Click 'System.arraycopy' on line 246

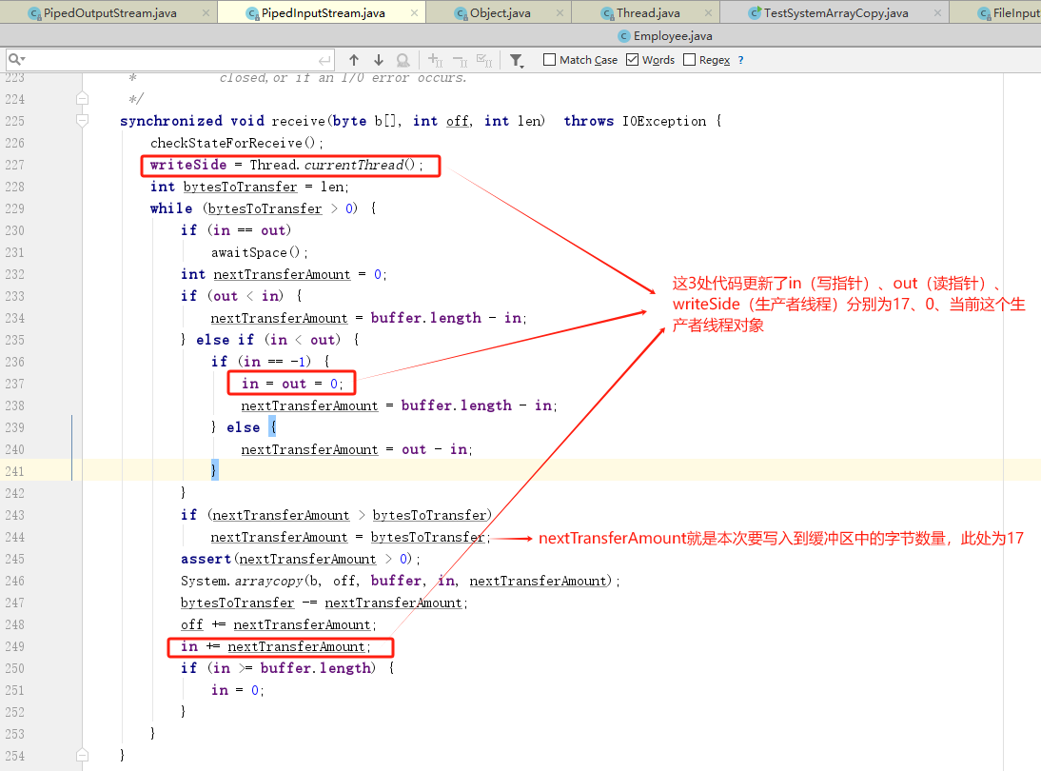pos(242,581)
